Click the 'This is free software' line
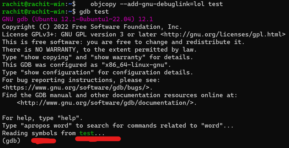The image size is (289, 148). tap(123, 42)
